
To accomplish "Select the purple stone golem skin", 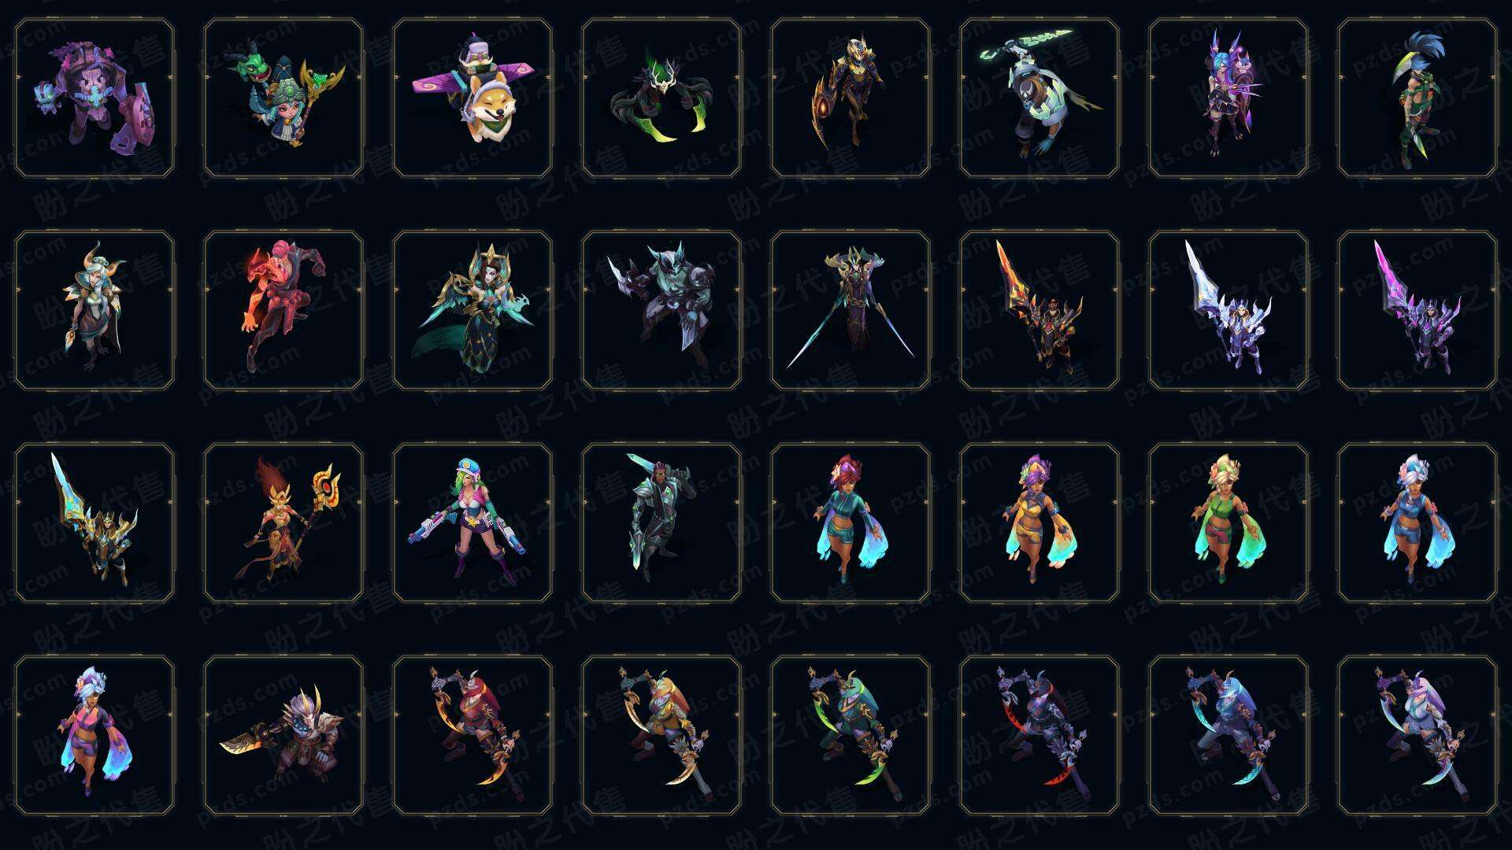I will 94,98.
